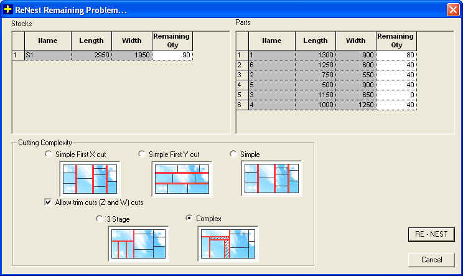Select the Complex radio button
463x276 pixels.
coord(190,219)
